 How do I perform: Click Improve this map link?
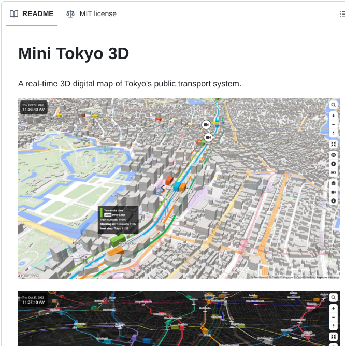tap(328, 277)
